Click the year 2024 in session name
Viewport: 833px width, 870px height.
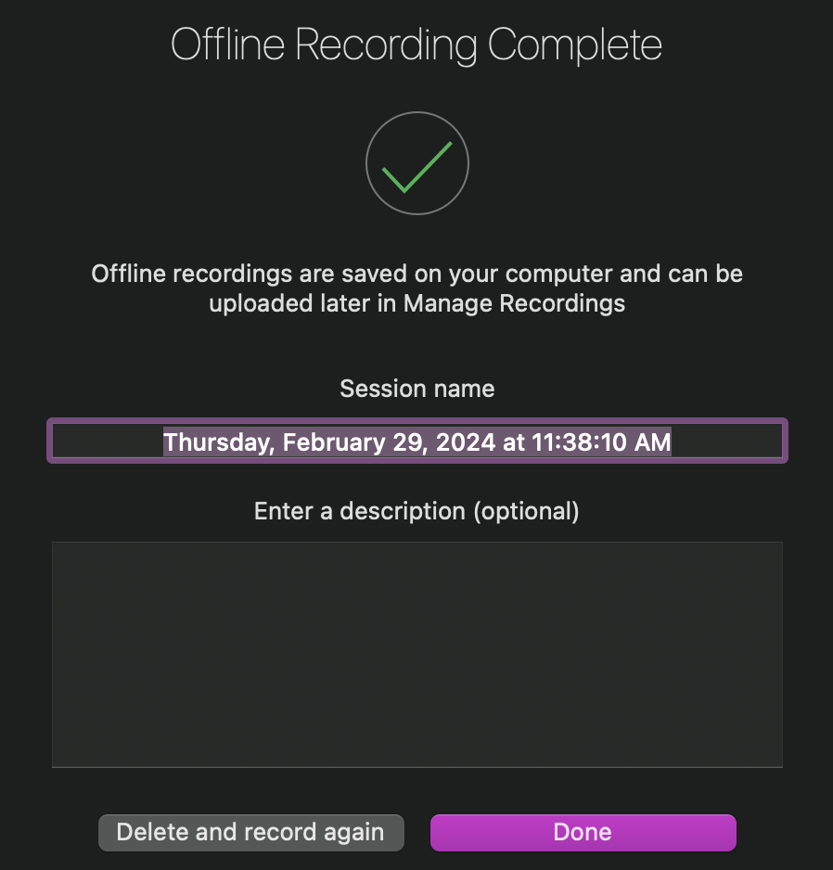(464, 441)
